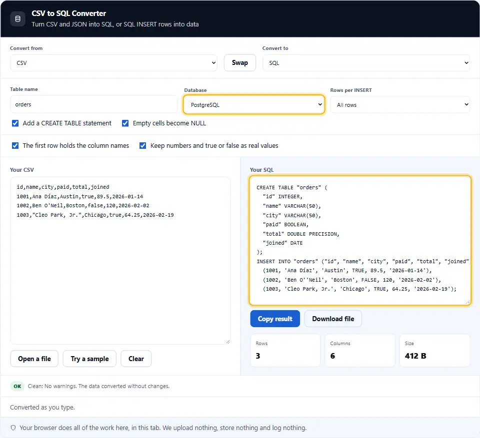
Task: Click the Rows count card showing 3
Action: (x=285, y=350)
